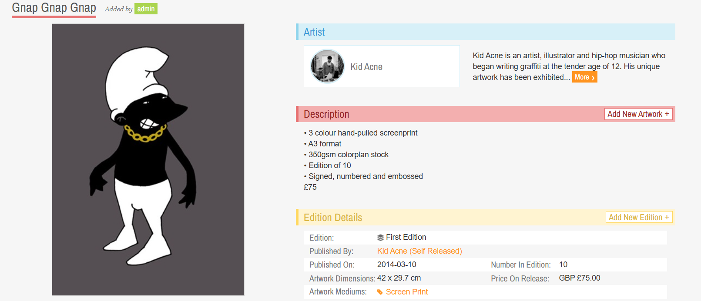Click the 'Artwork Mediums:' label
The image size is (701, 301).
(338, 292)
